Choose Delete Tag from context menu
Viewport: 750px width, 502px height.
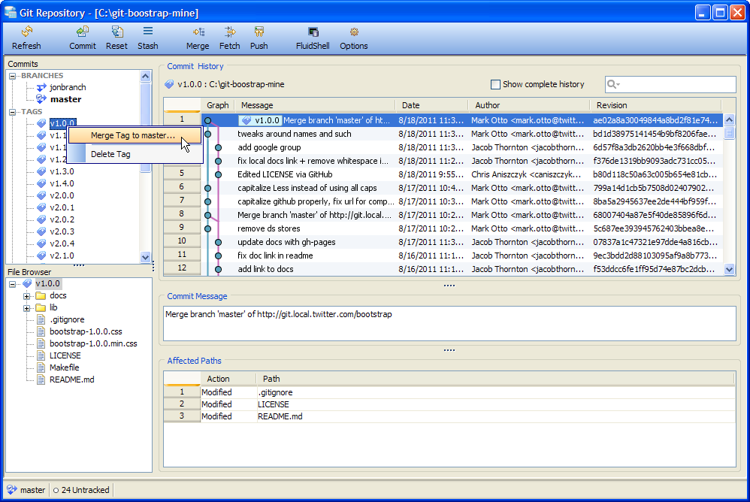point(135,154)
